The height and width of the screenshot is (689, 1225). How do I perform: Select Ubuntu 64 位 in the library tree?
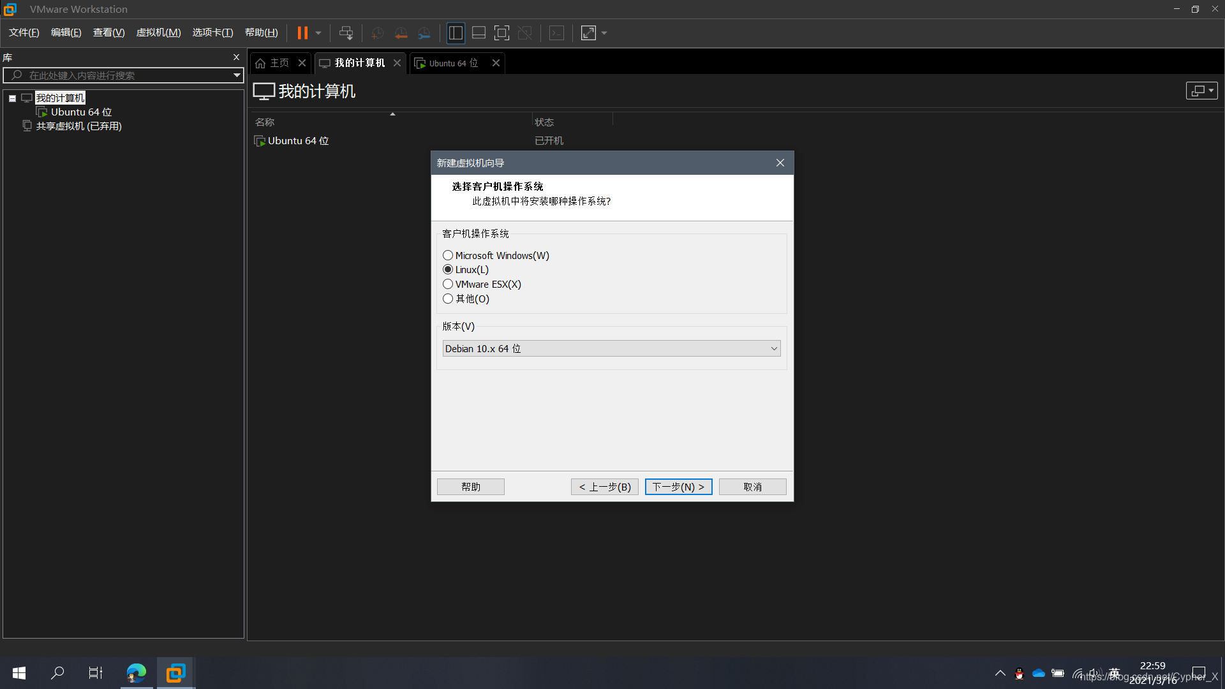pyautogui.click(x=81, y=112)
